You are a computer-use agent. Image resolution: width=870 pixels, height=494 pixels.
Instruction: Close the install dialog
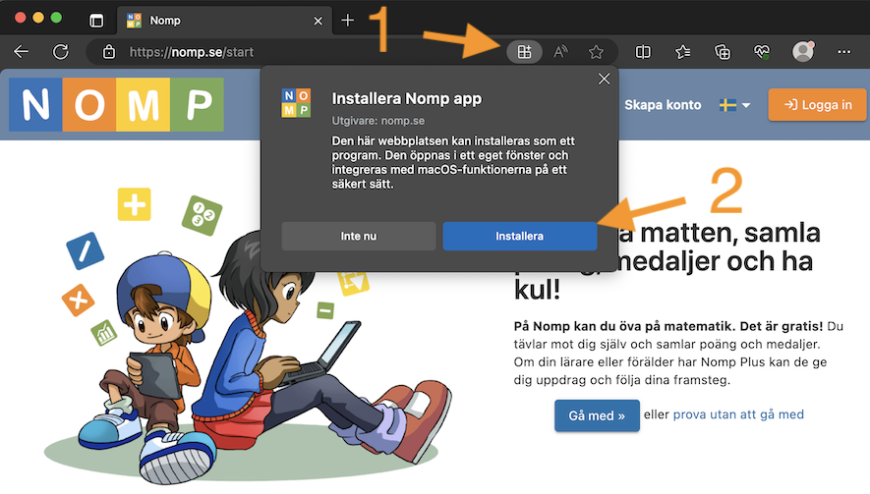click(605, 80)
